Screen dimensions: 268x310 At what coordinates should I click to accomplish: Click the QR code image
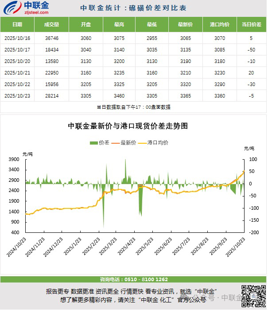[x=253, y=296]
